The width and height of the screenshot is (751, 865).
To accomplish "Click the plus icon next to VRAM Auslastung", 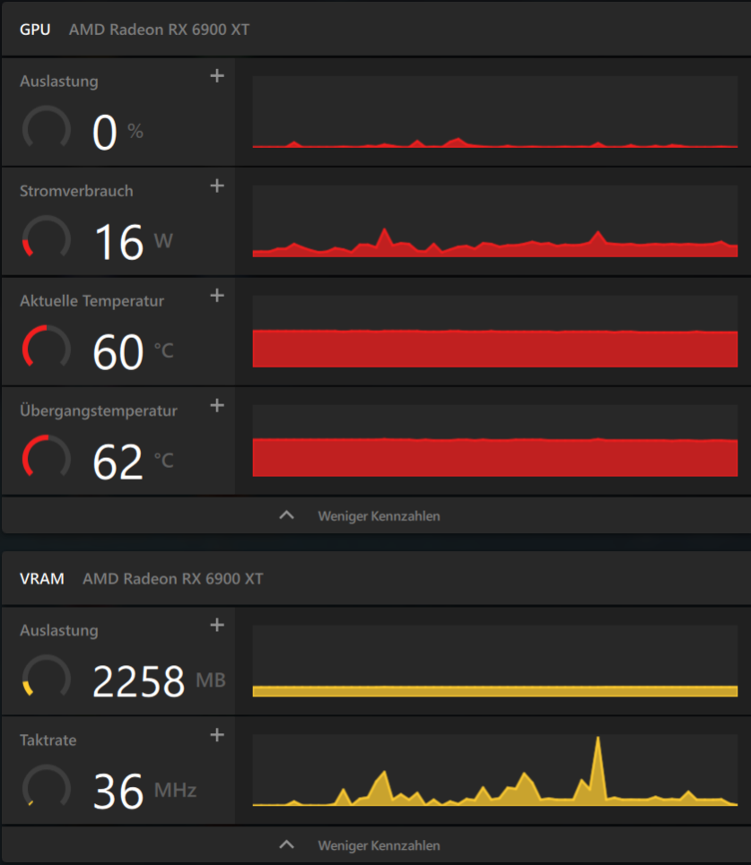I will pyautogui.click(x=217, y=626).
